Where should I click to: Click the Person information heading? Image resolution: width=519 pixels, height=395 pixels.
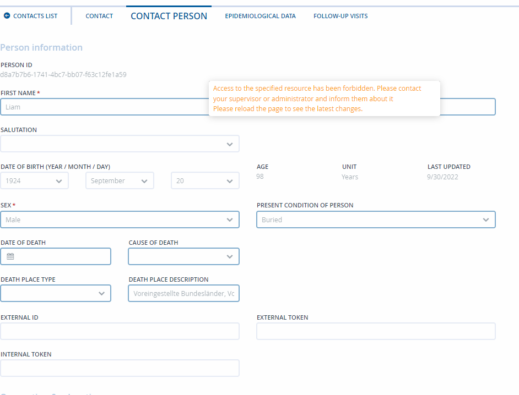tap(41, 47)
